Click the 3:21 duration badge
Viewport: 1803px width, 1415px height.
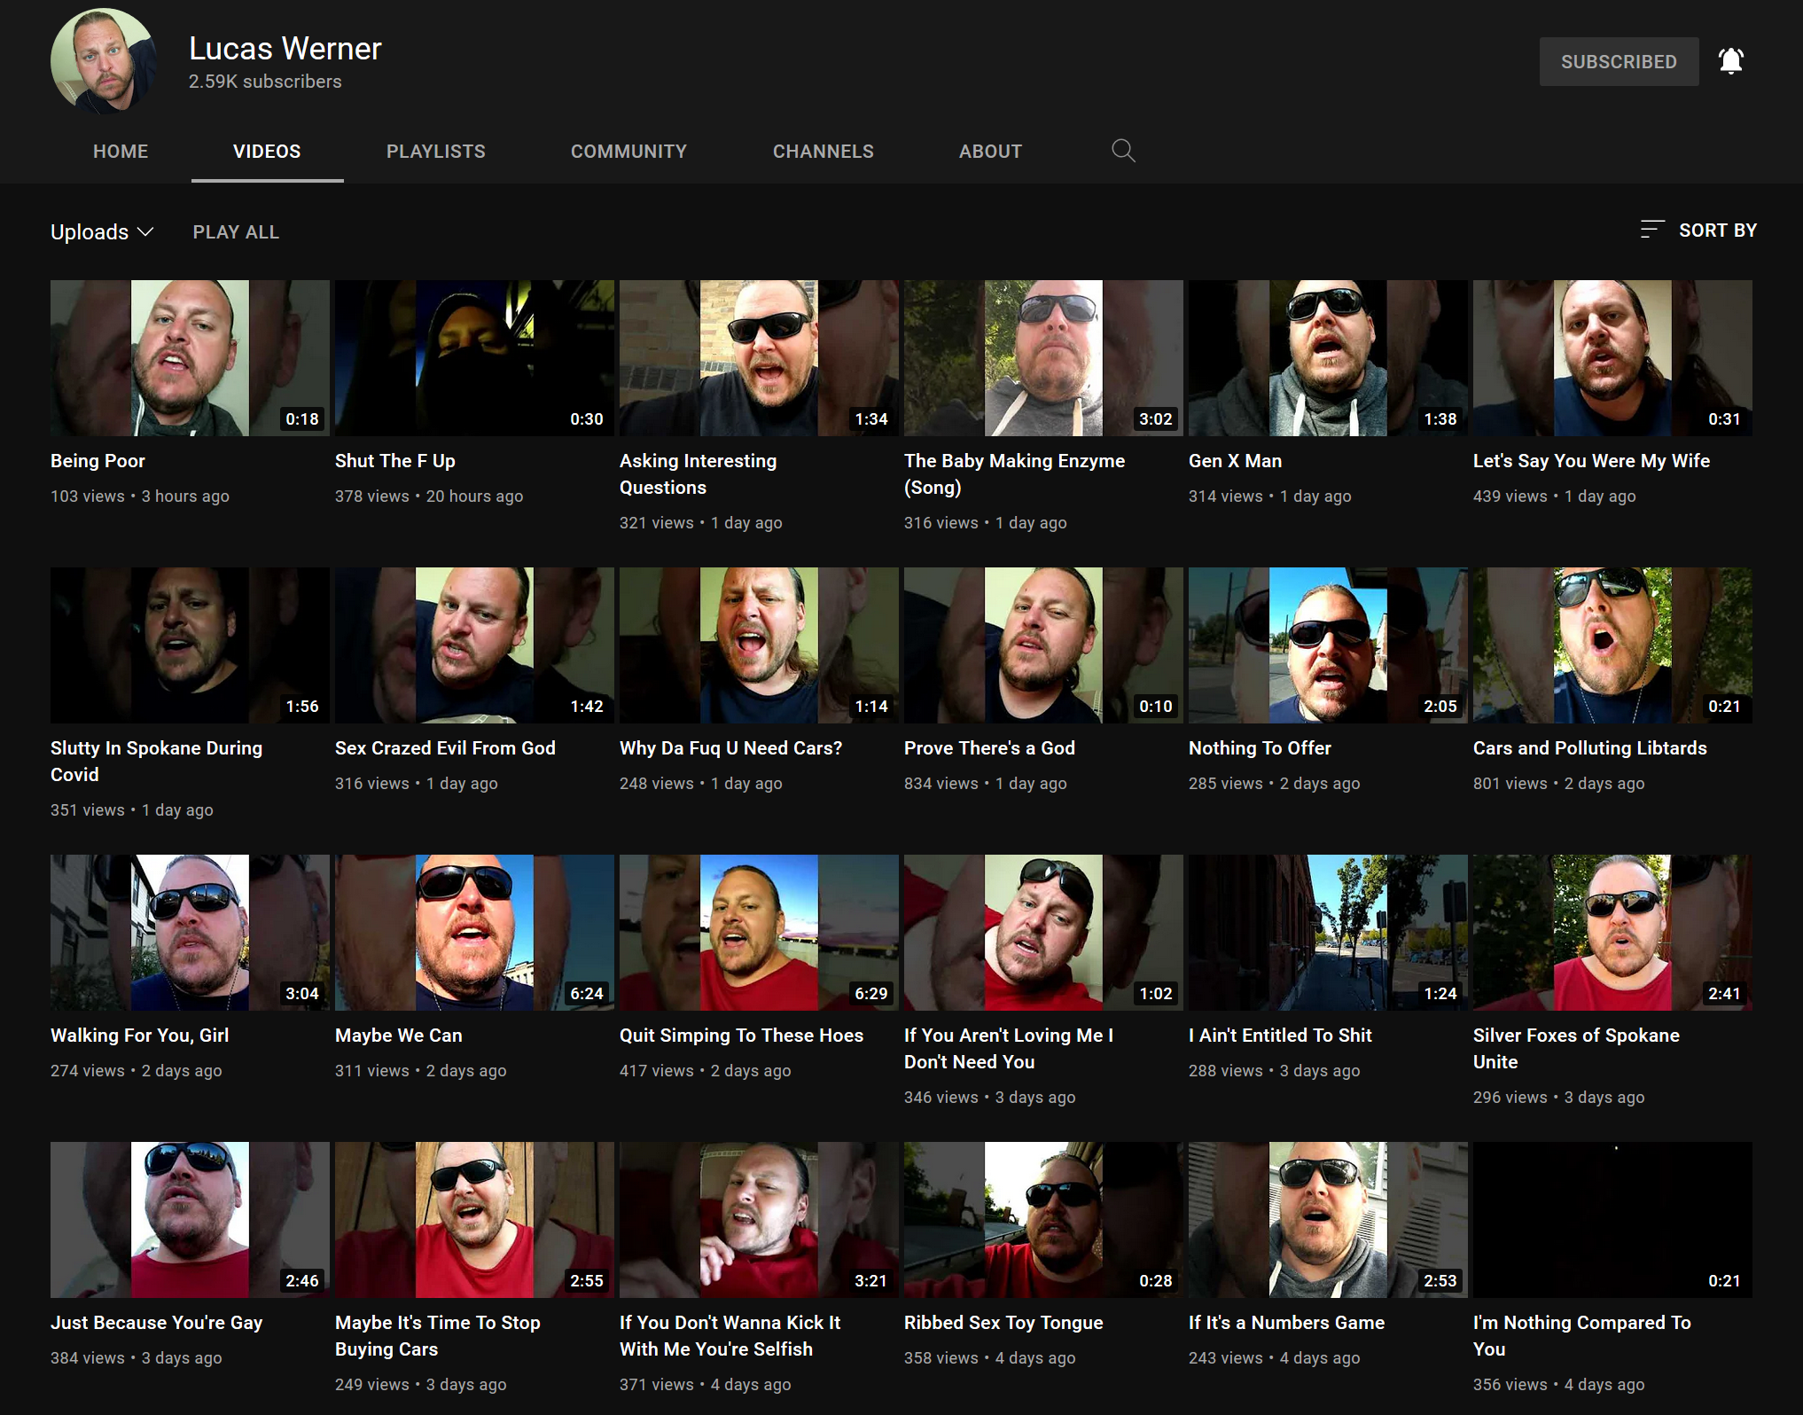(x=870, y=1281)
